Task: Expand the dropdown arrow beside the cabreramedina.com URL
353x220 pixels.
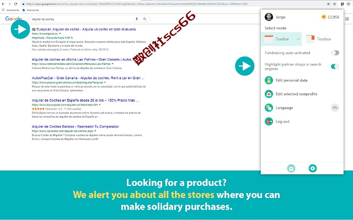Action: pyautogui.click(x=113, y=64)
